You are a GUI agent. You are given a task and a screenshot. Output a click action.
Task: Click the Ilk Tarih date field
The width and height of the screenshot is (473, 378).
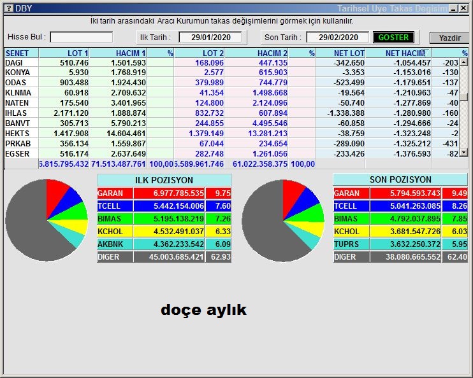[x=210, y=38]
